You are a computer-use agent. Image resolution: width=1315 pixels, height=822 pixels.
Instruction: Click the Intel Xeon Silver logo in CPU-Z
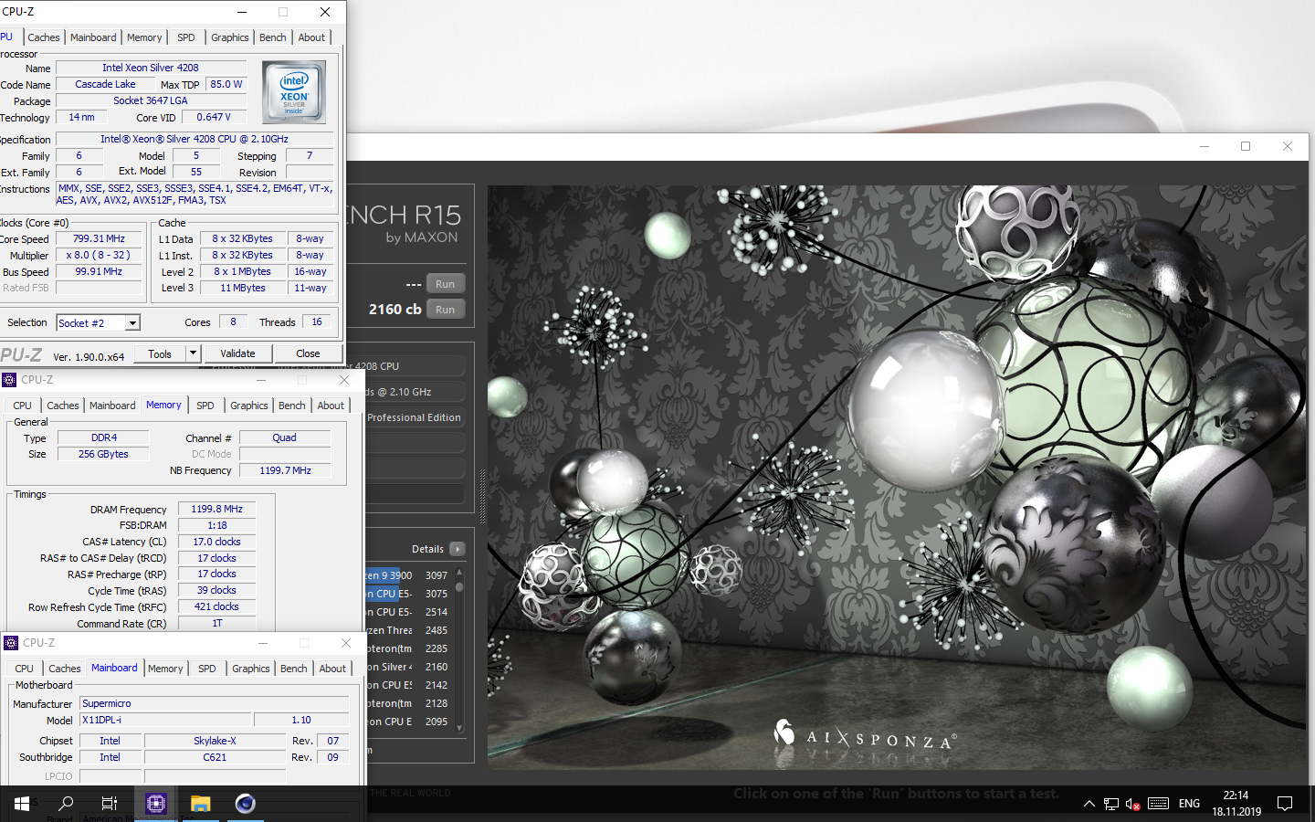pyautogui.click(x=293, y=92)
